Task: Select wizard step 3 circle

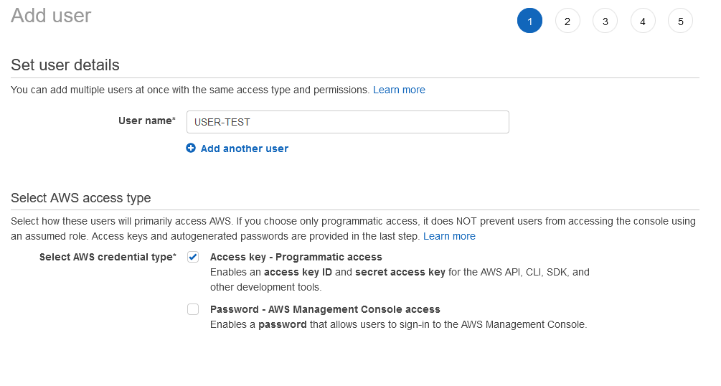Action: [605, 21]
